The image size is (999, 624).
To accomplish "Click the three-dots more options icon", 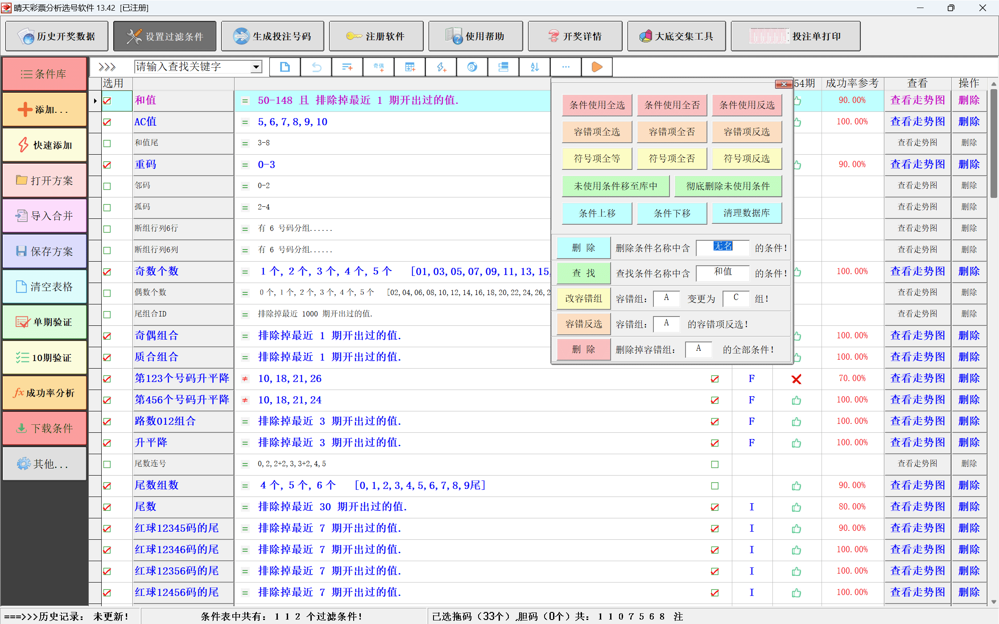I will point(566,67).
